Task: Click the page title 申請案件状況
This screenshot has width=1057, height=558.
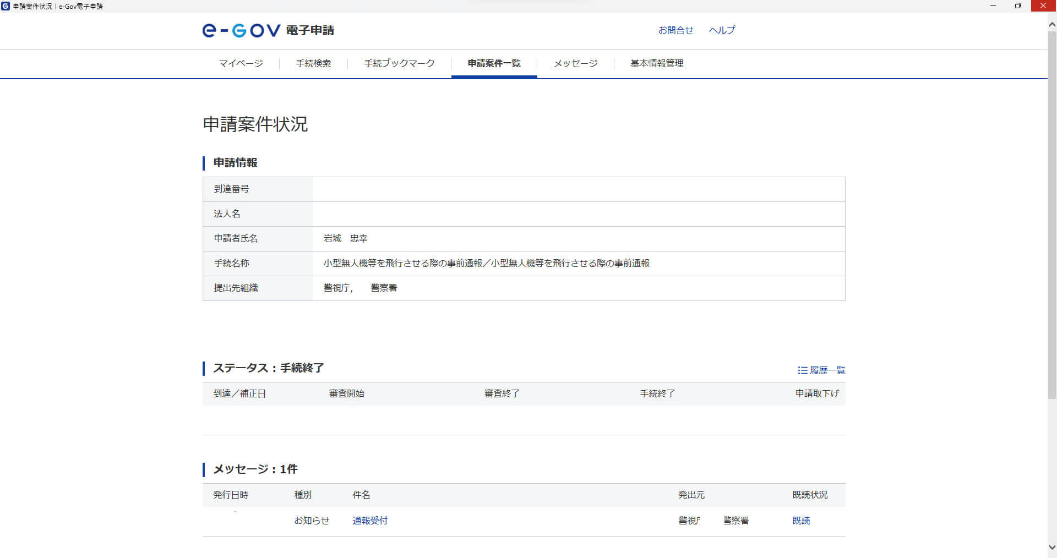Action: [x=255, y=124]
